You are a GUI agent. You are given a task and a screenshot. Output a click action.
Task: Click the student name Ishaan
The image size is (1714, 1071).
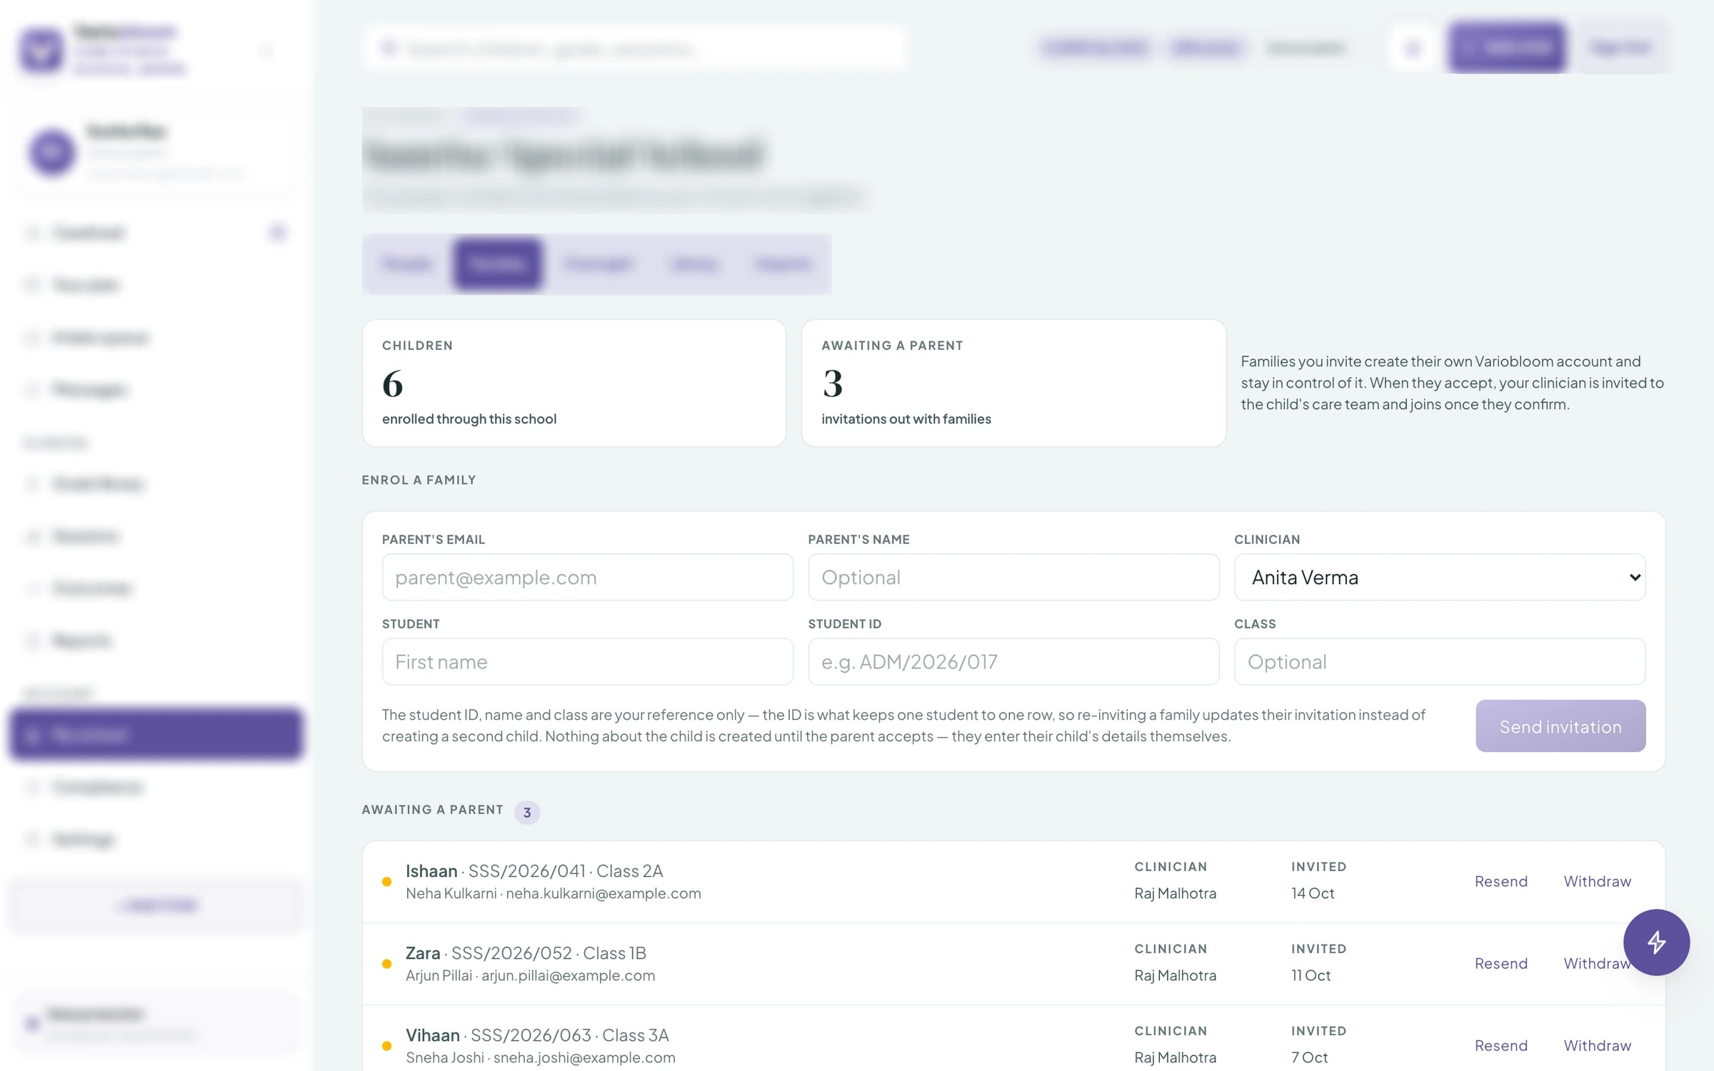click(431, 871)
